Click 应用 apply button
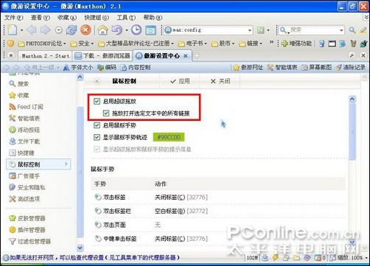Viewport: 370px width, 266px height. [x=180, y=81]
